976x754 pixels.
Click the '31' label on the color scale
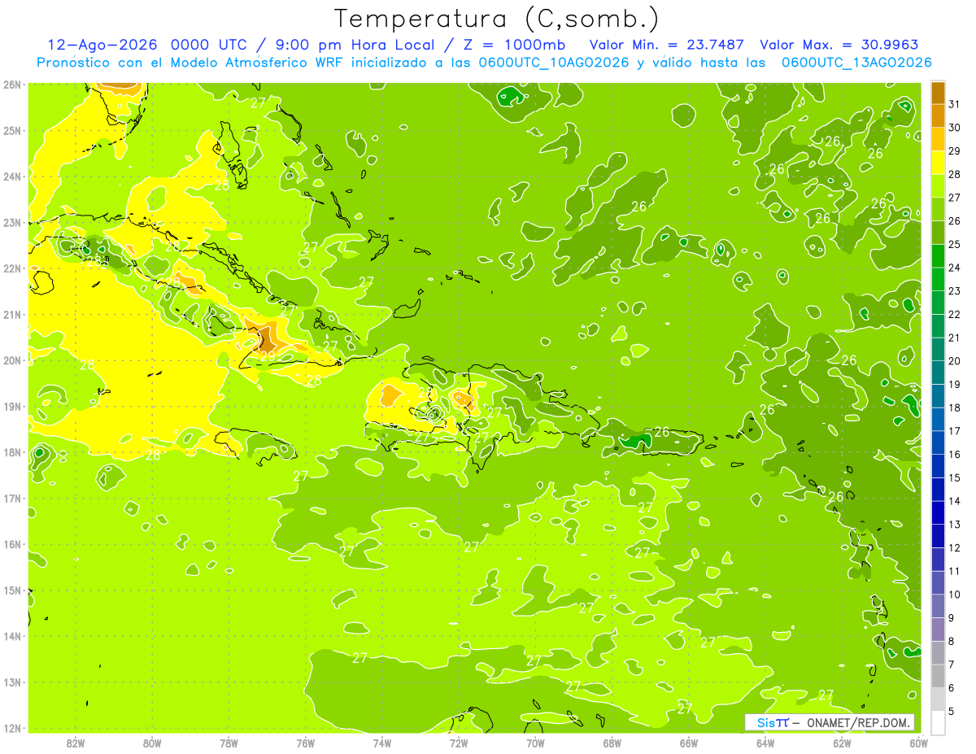pyautogui.click(x=954, y=104)
